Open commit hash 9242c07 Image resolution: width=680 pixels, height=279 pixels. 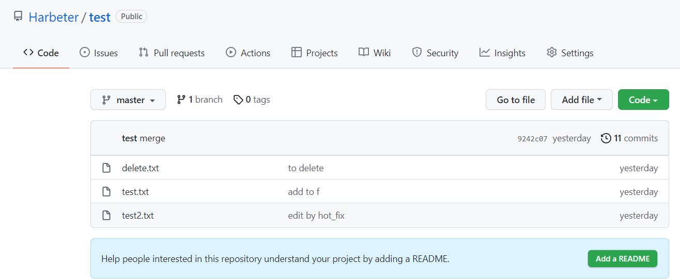tap(532, 138)
